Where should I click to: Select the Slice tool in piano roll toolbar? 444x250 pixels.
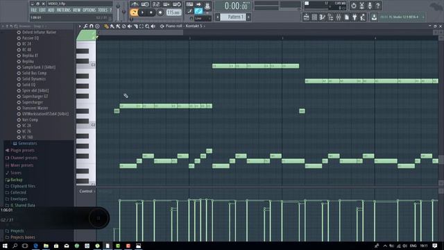click(x=136, y=26)
